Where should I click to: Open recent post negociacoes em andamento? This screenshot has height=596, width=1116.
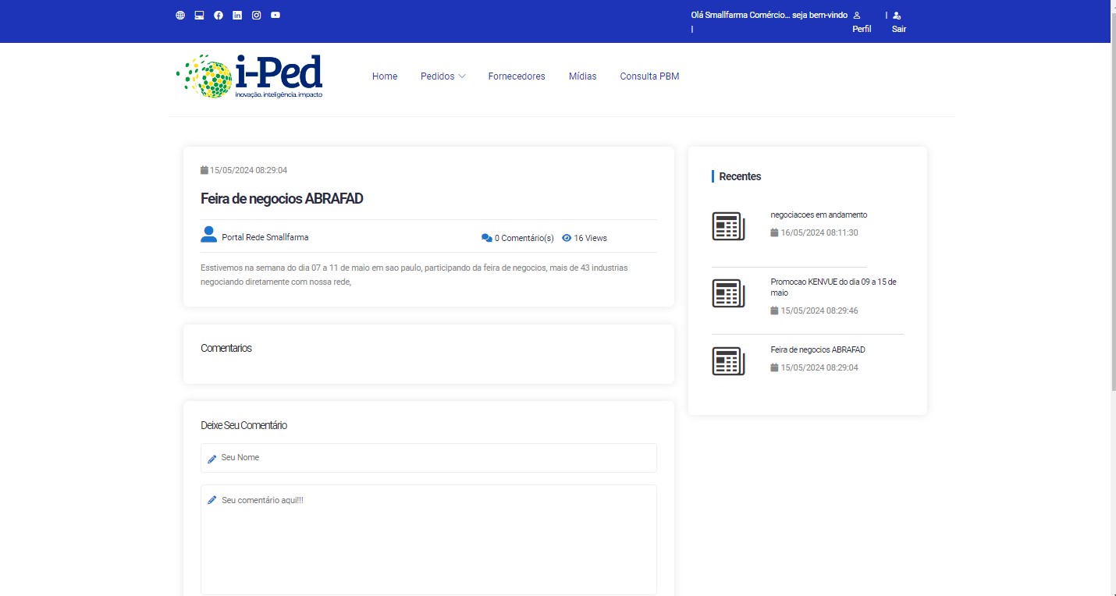coord(819,215)
